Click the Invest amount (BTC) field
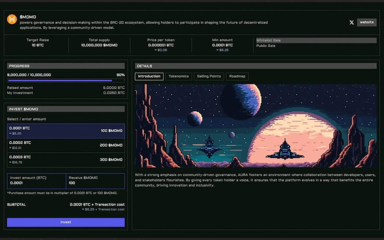The height and width of the screenshot is (240, 384). [36, 183]
